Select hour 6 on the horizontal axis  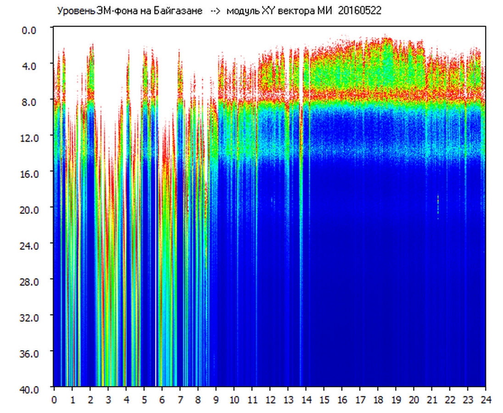(x=162, y=400)
